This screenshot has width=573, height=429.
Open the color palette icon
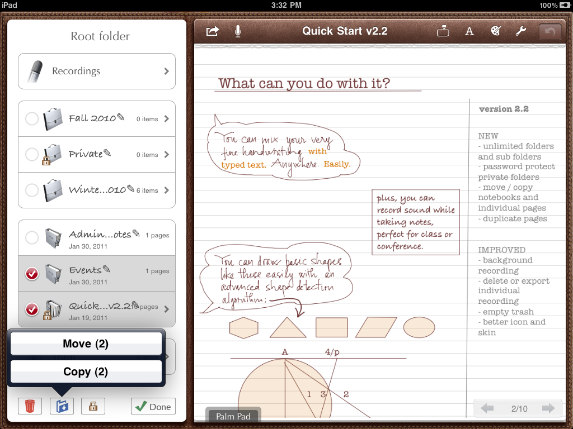(496, 31)
